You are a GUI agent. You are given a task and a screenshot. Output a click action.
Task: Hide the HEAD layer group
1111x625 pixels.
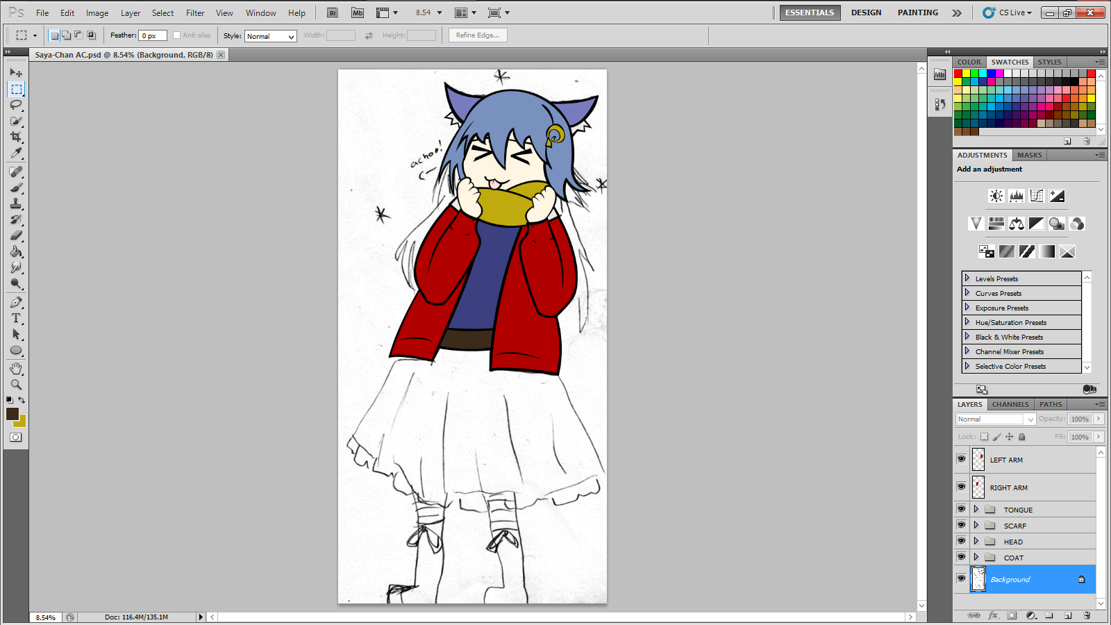[x=961, y=541]
